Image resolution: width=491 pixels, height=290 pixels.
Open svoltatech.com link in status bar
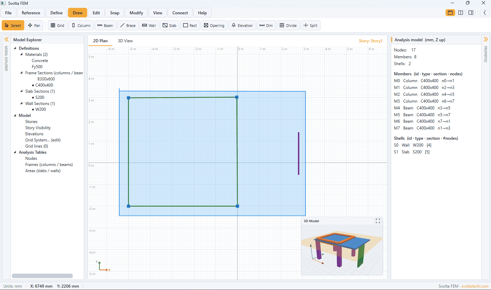pyautogui.click(x=475, y=286)
